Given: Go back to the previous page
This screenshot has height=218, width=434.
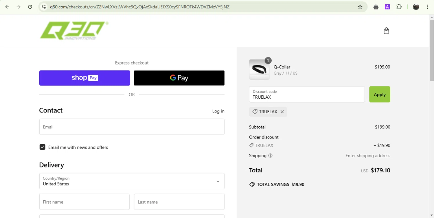Looking at the screenshot, I should 7,7.
